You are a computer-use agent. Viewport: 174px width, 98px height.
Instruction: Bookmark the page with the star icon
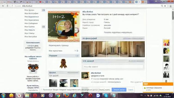pyautogui.click(x=165, y=6)
